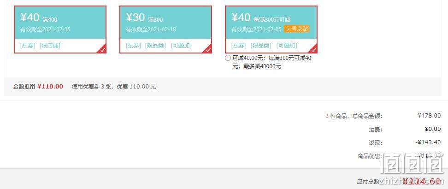Click the 返现 -¥143.40 value
The image size is (448, 189).
coord(428,142)
